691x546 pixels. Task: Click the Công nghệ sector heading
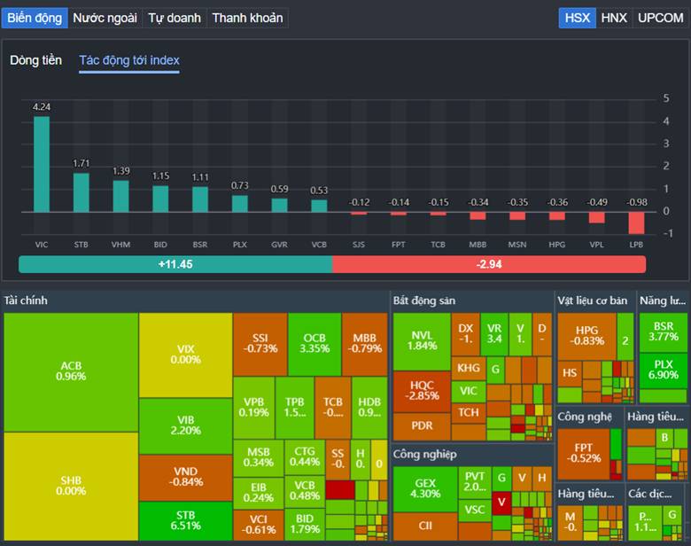tap(585, 417)
